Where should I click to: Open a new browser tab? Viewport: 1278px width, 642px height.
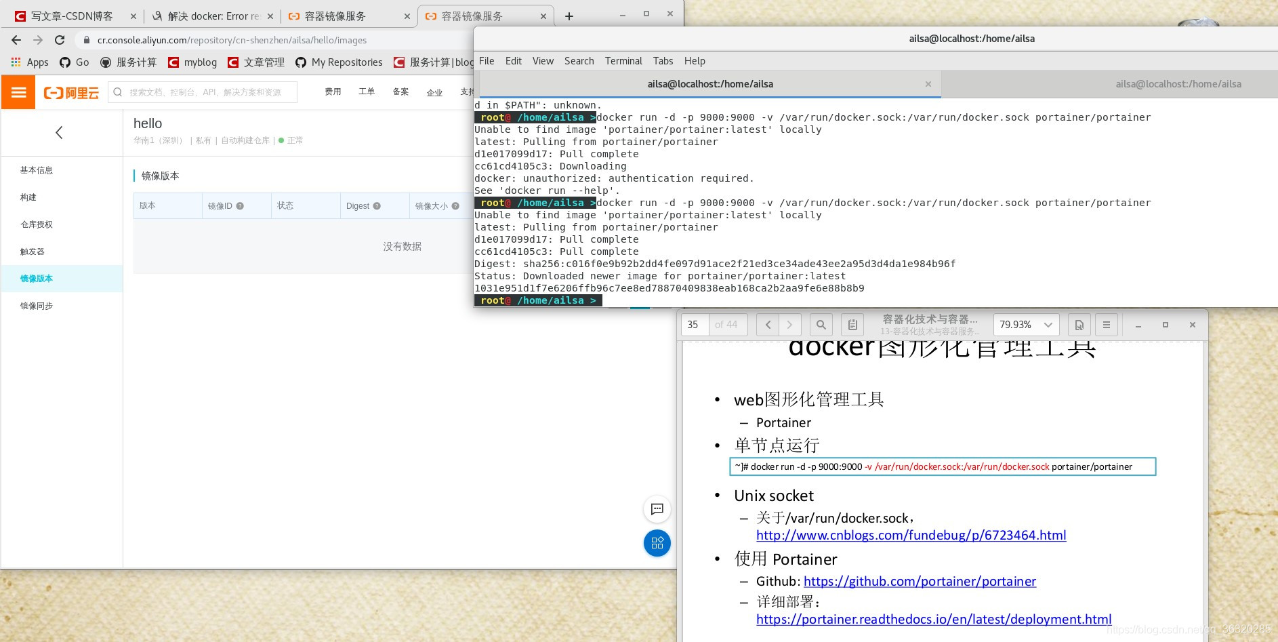569,16
